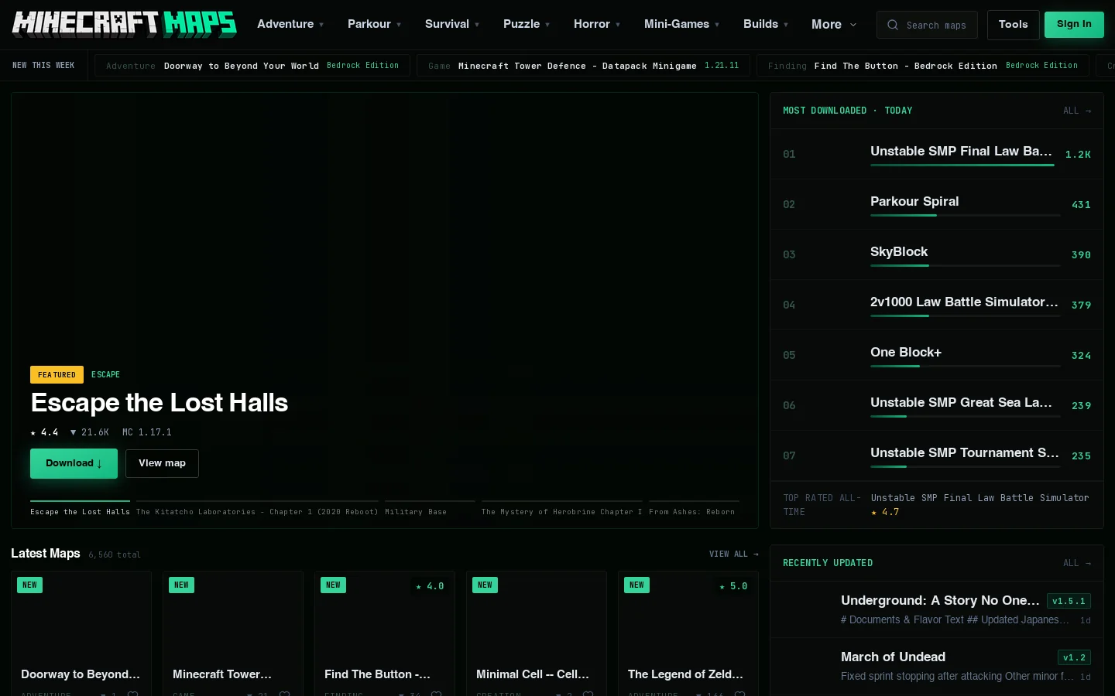Click the '6,560 total' count text
The height and width of the screenshot is (696, 1115).
pos(115,554)
